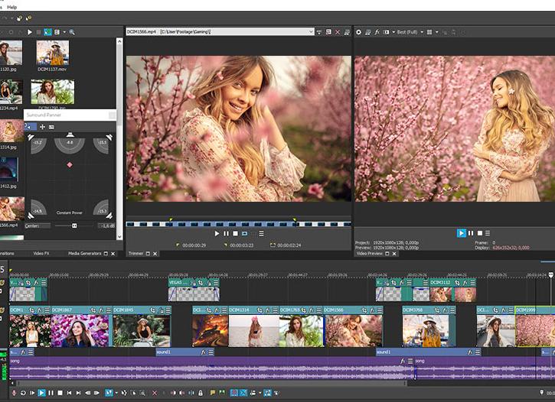This screenshot has height=402, width=555.
Task: Adjust the Center slider in Surround Panner
Action: coord(73,225)
